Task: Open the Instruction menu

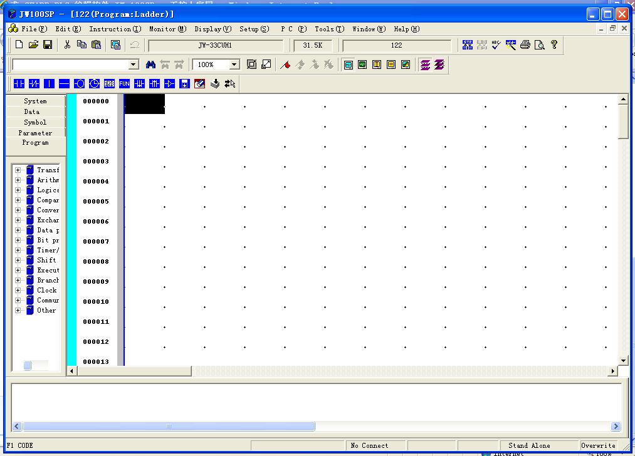Action: [115, 29]
